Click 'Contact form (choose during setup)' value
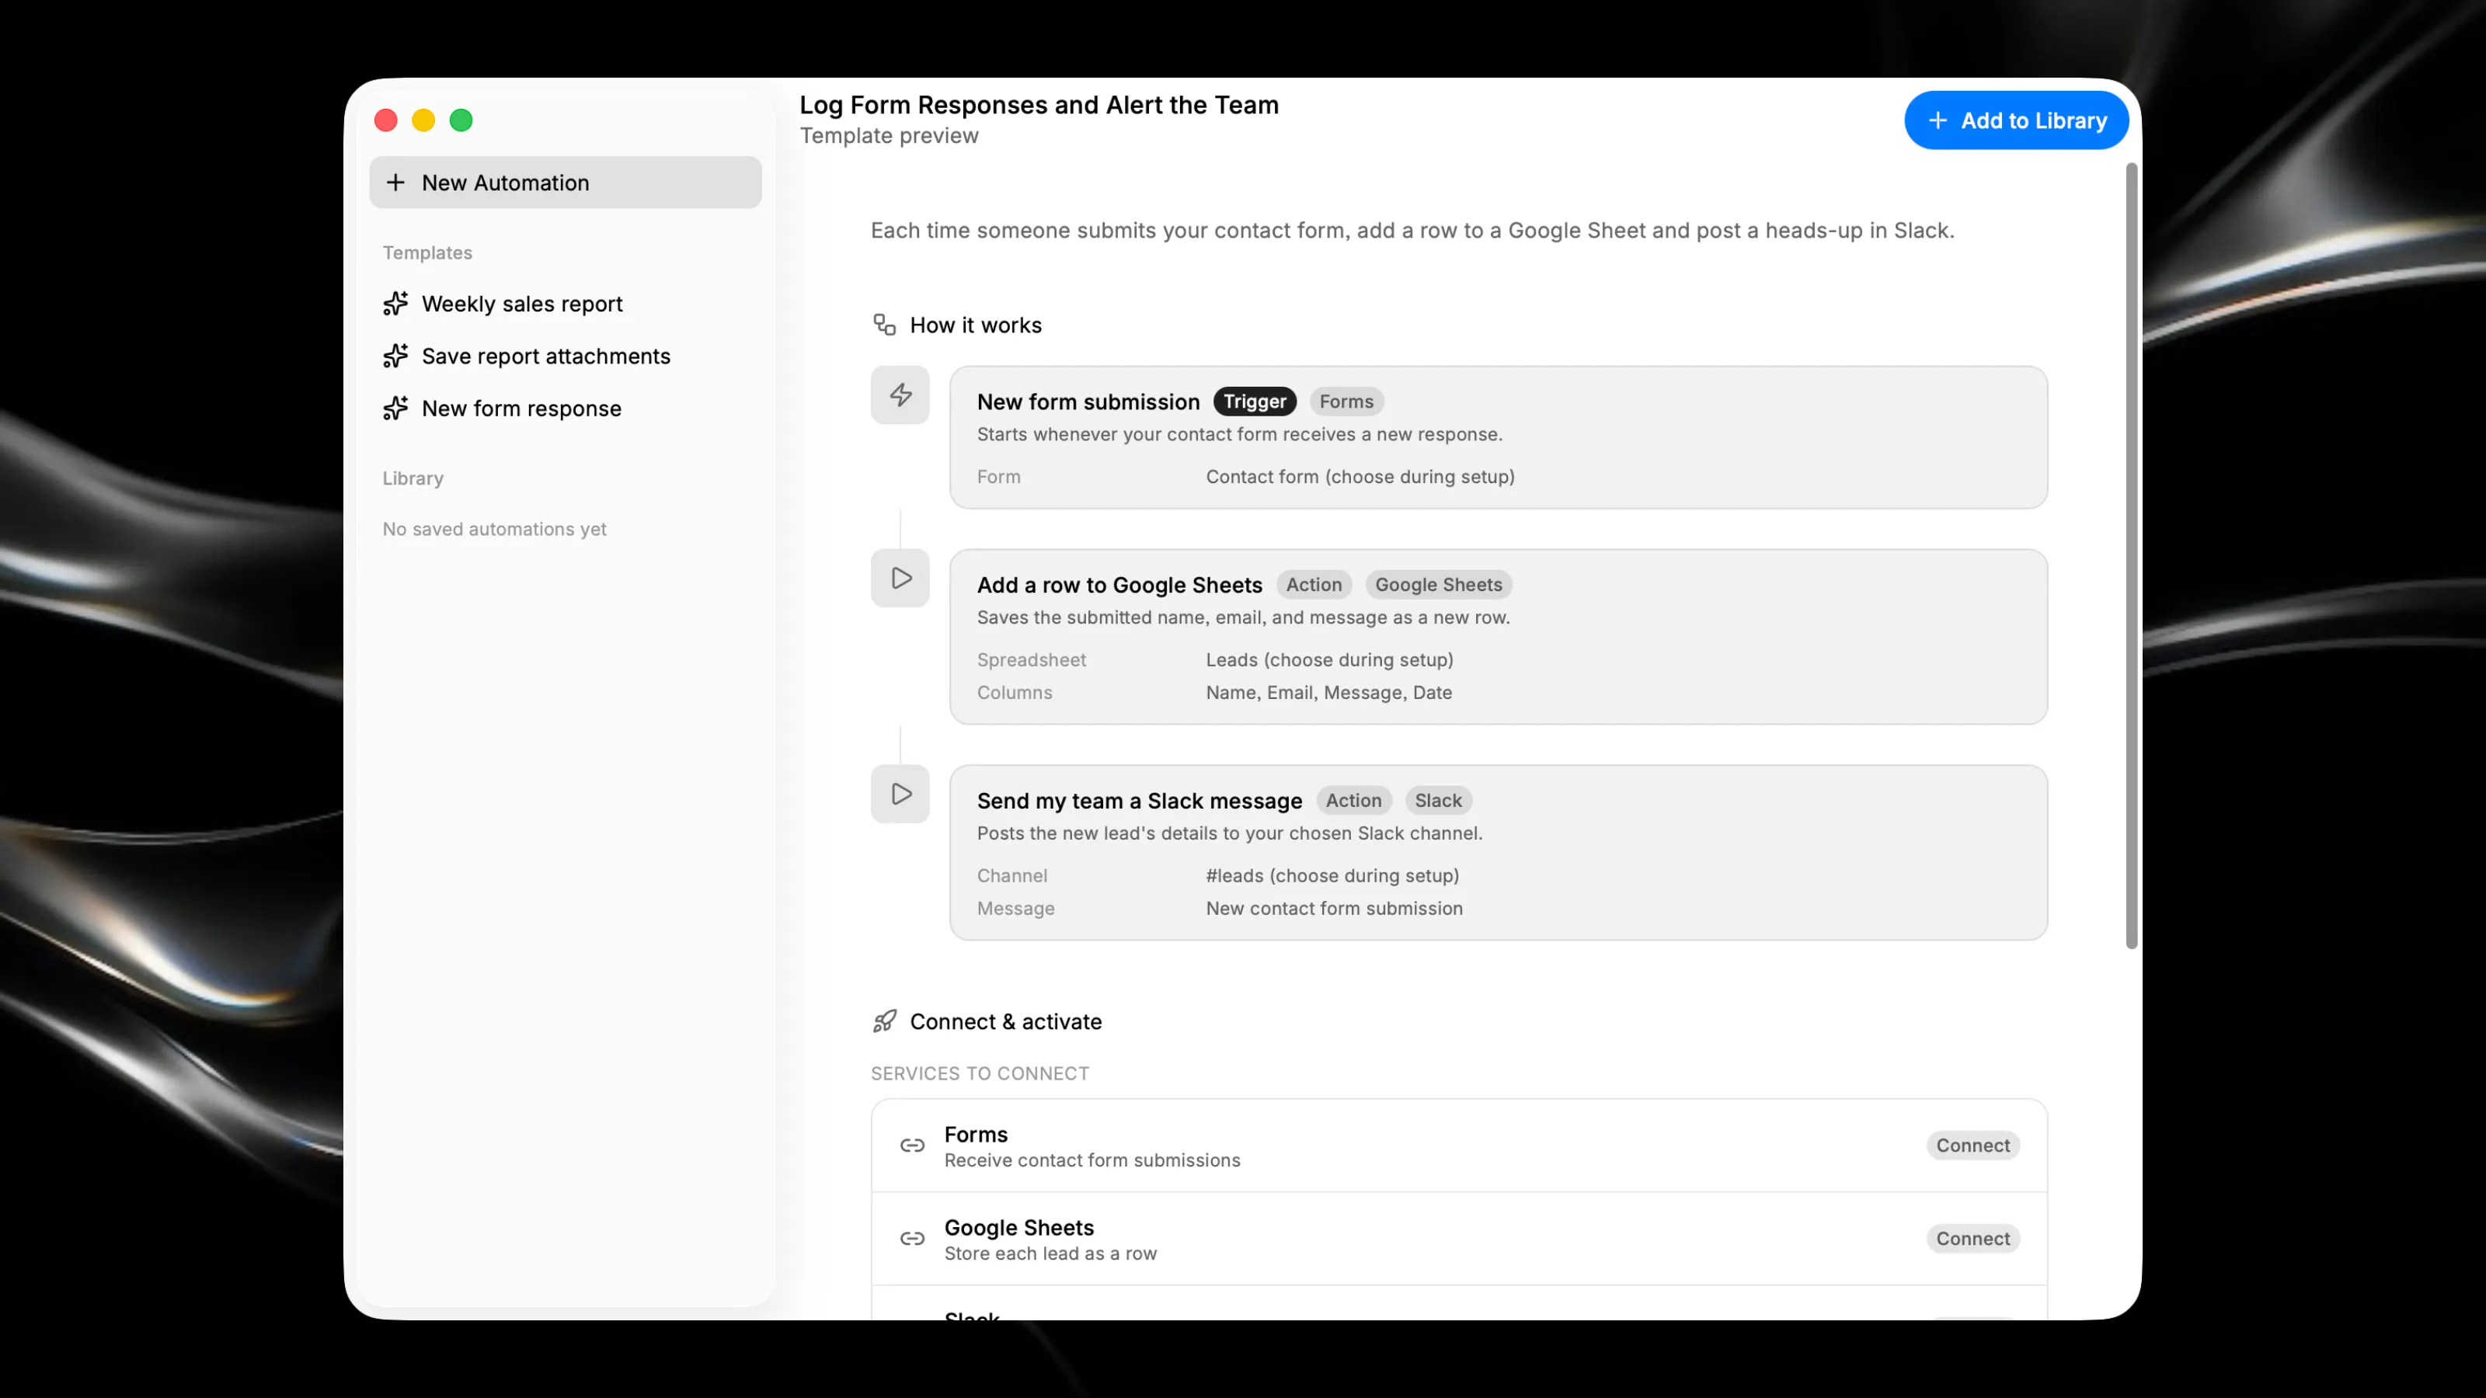Image resolution: width=2486 pixels, height=1398 pixels. 1360,477
